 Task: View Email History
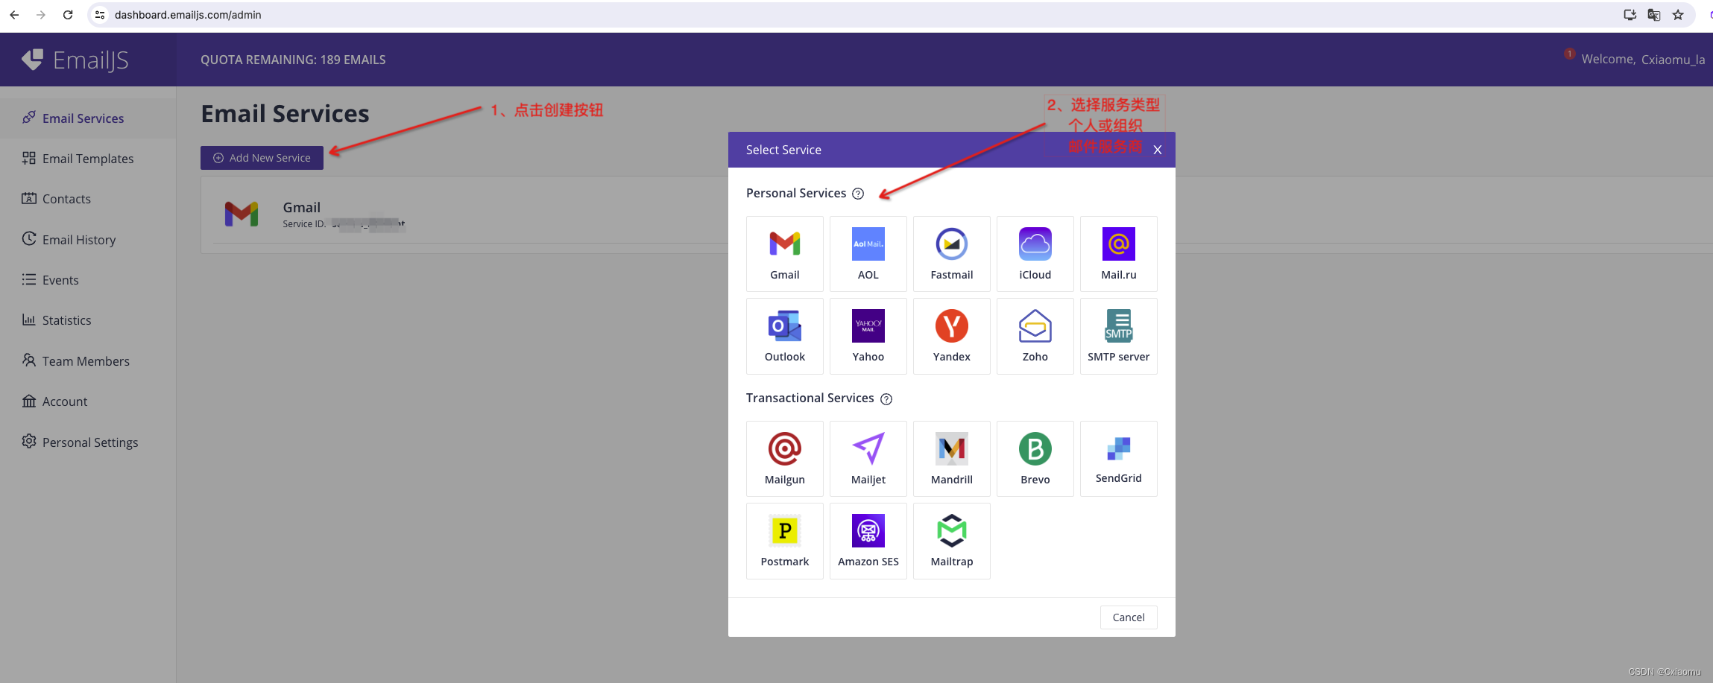click(x=88, y=239)
